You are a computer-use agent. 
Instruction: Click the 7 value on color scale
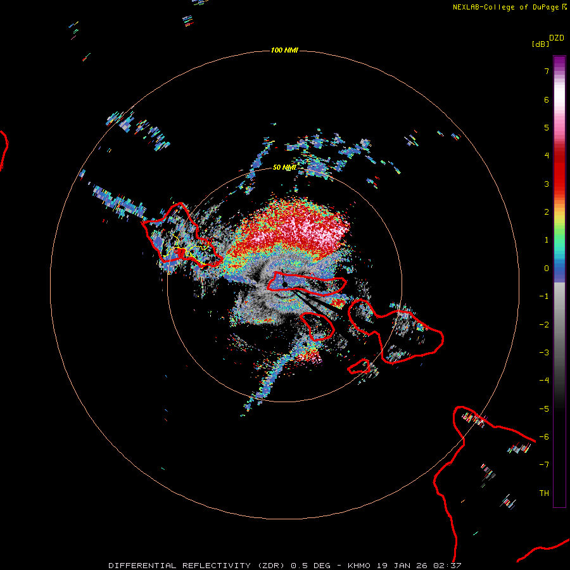point(547,72)
